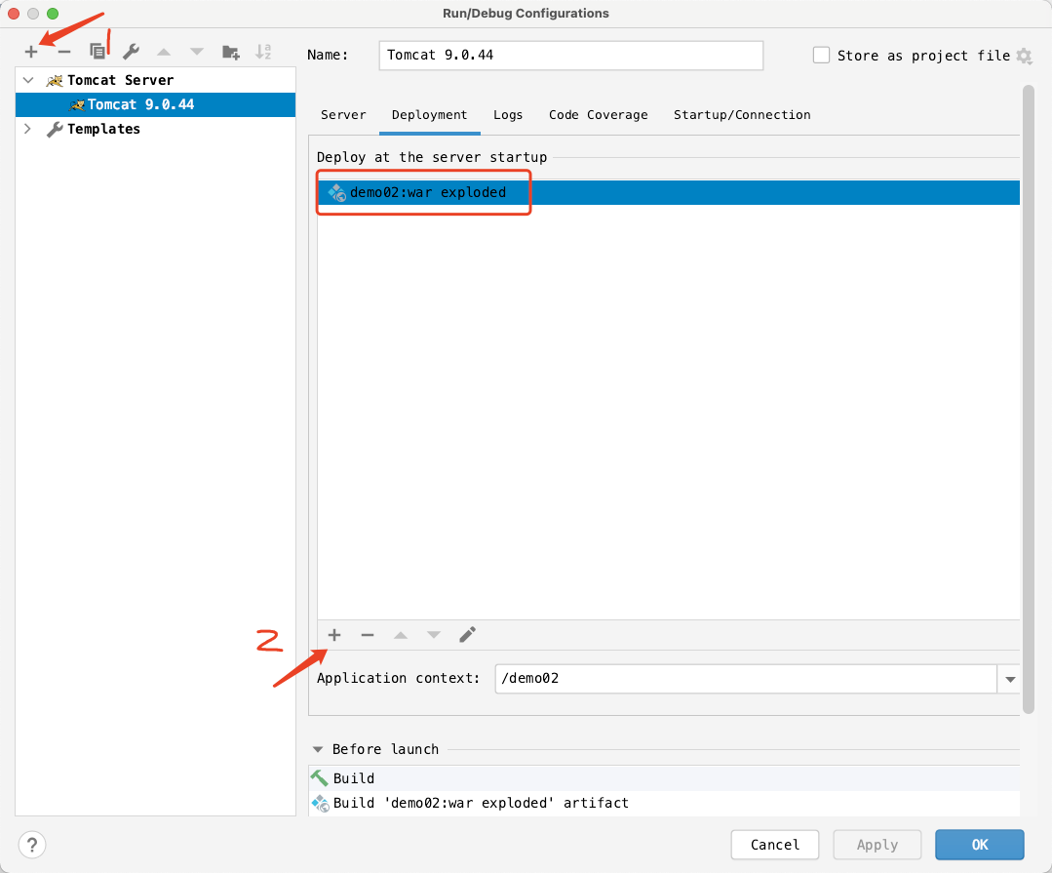Select demo02:war exploded in deployment list

point(668,192)
